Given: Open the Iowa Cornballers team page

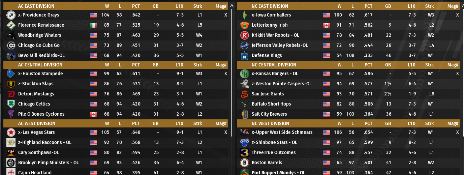Looking at the screenshot, I should click(271, 15).
